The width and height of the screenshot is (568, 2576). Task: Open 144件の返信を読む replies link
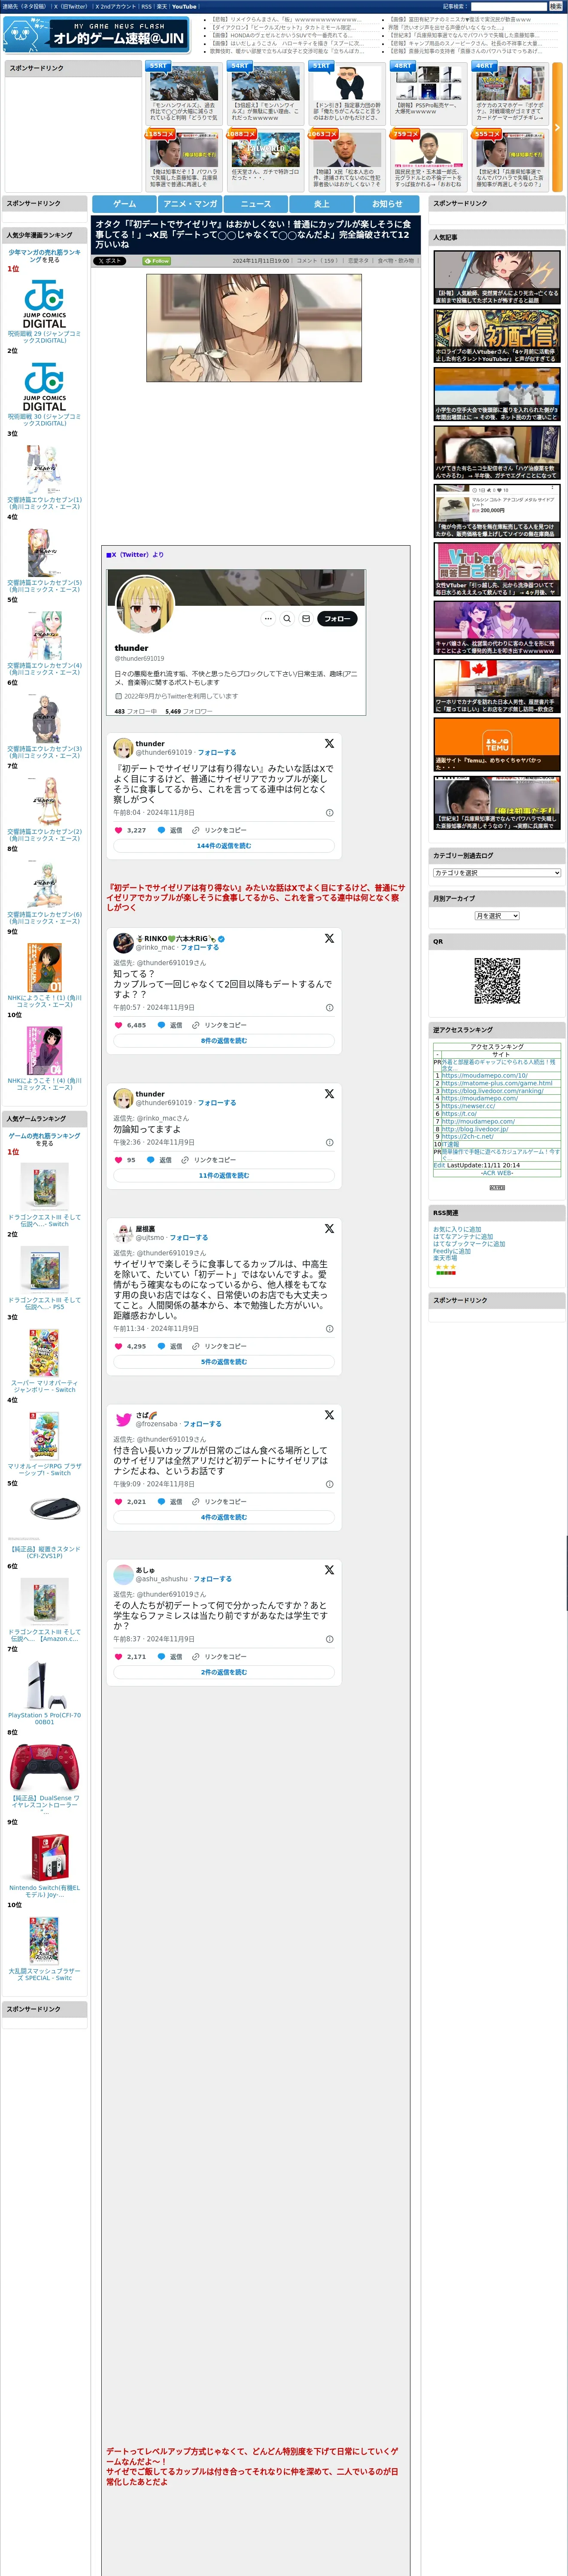coord(224,846)
